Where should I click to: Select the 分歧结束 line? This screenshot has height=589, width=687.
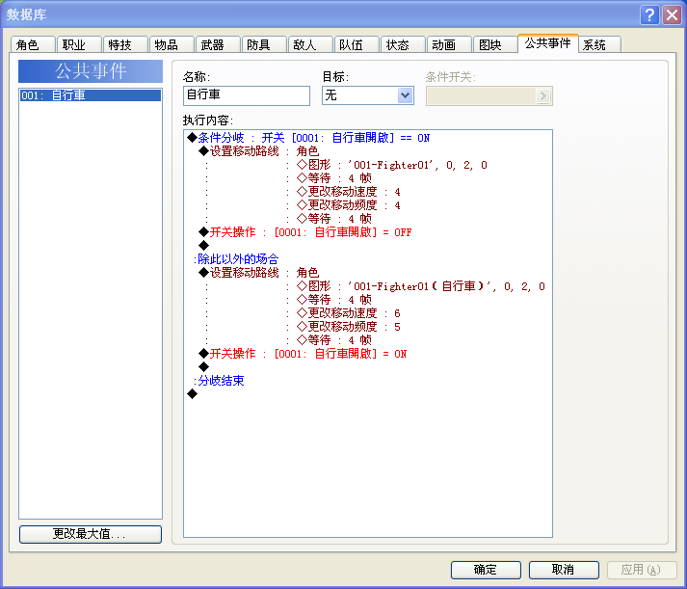[219, 381]
